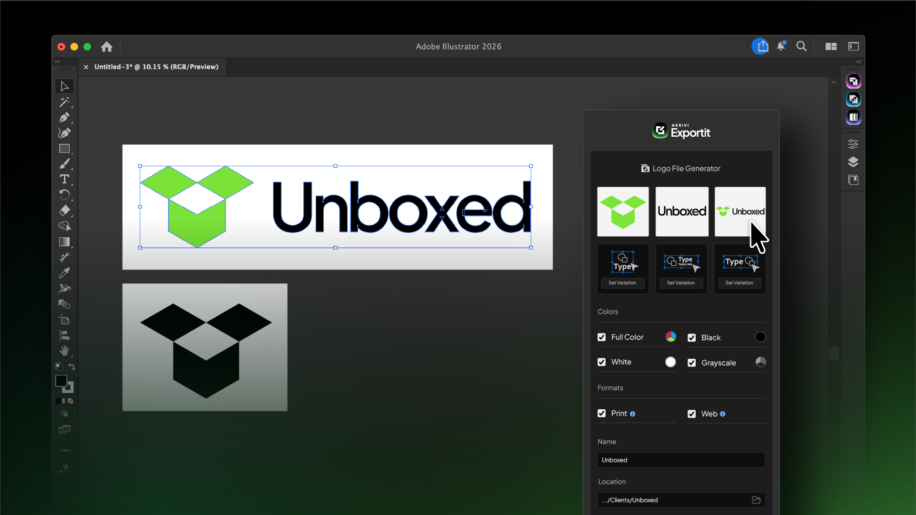Select the Hand tool
916x515 pixels.
pyautogui.click(x=64, y=351)
